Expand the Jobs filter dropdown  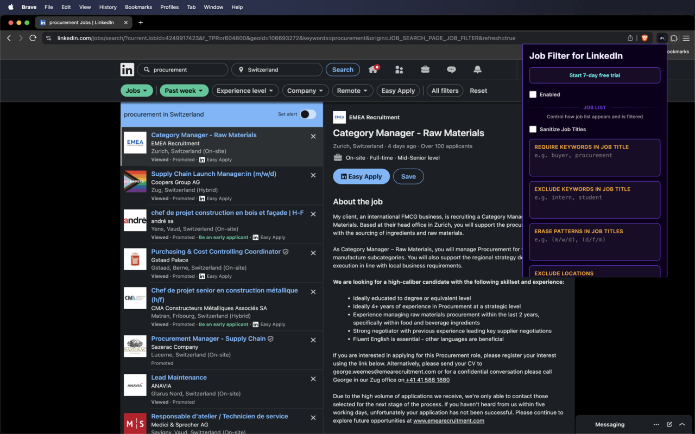pos(137,91)
